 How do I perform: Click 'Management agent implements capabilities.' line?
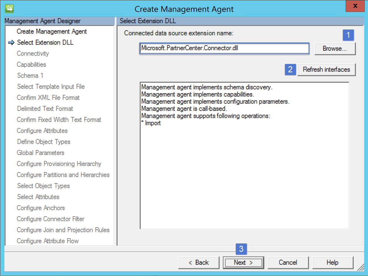tap(198, 94)
